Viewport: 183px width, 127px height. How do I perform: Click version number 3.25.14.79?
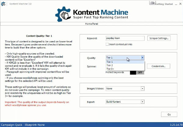(x=176, y=125)
